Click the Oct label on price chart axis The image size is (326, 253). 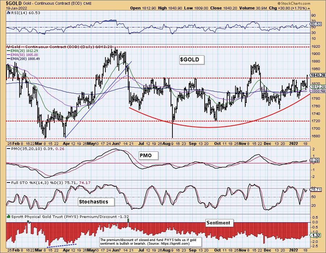pyautogui.click(x=217, y=143)
